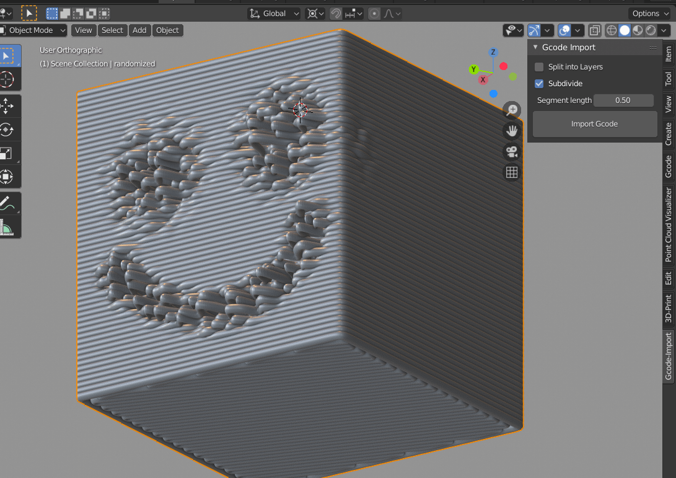Switch to the Gcode-Import sidebar tab
Screen dimensions: 676x478
tap(669, 356)
